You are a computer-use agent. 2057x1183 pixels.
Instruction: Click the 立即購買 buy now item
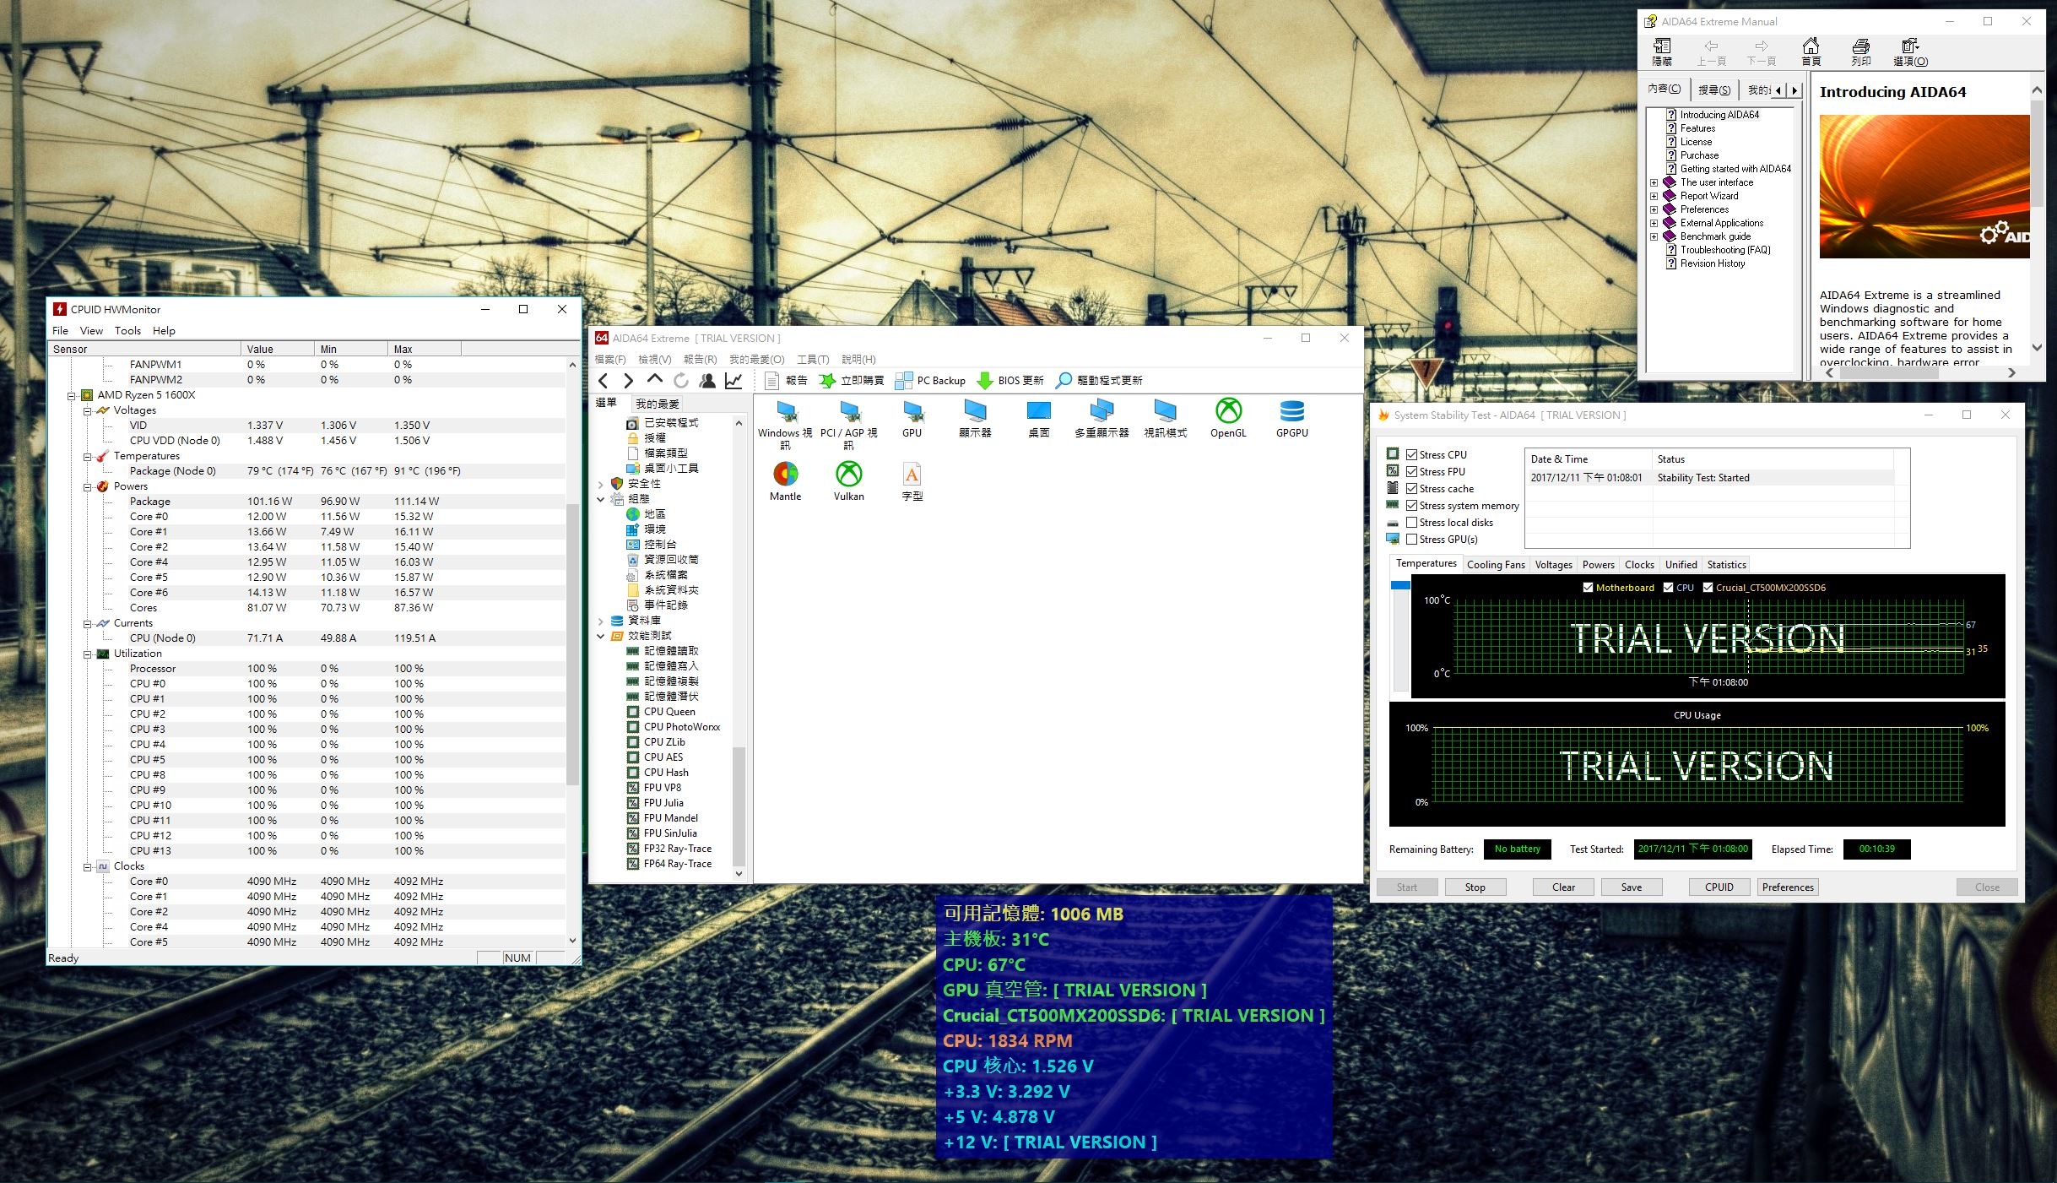[x=852, y=381]
